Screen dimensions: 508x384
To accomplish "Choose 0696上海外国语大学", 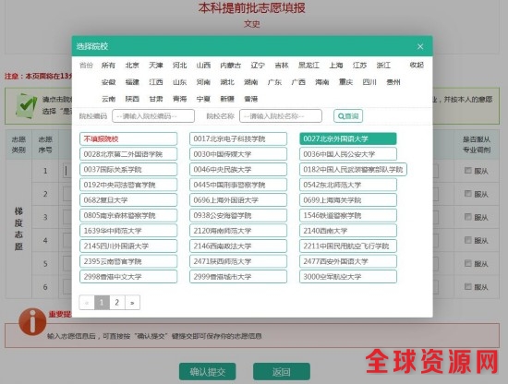I will coord(238,200).
